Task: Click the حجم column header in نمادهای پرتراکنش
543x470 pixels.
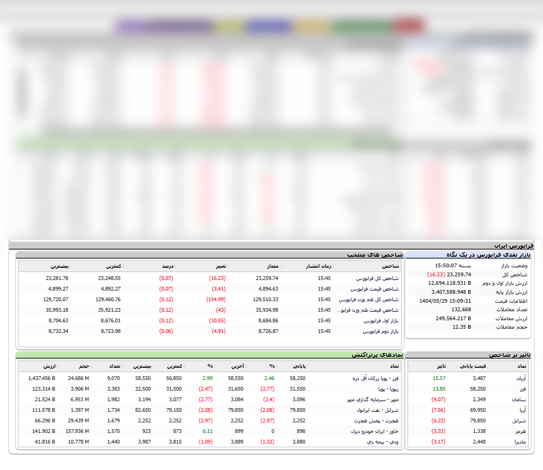Action: 84,366
